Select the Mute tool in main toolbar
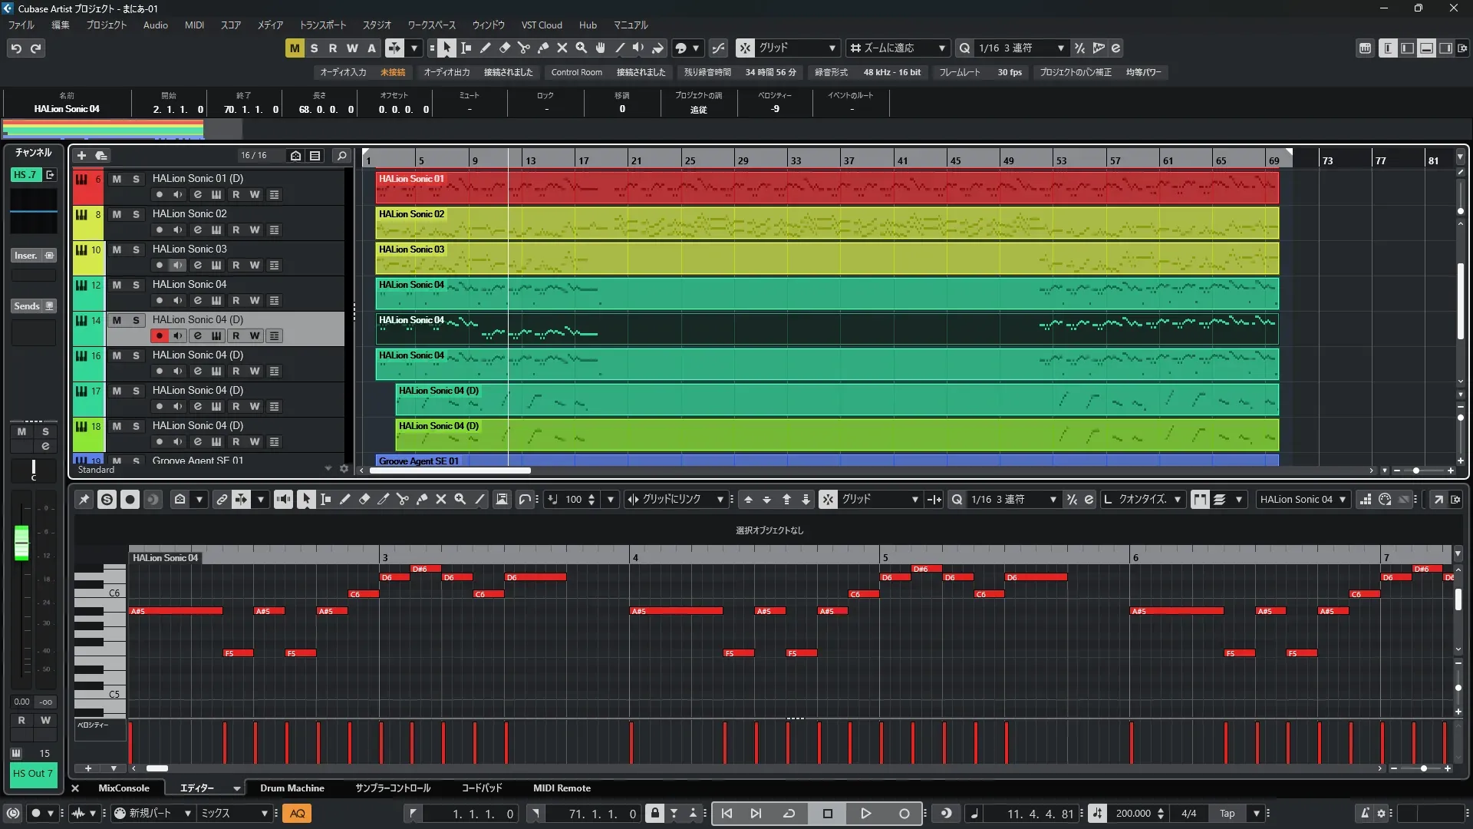Viewport: 1473px width, 829px height. (x=562, y=48)
